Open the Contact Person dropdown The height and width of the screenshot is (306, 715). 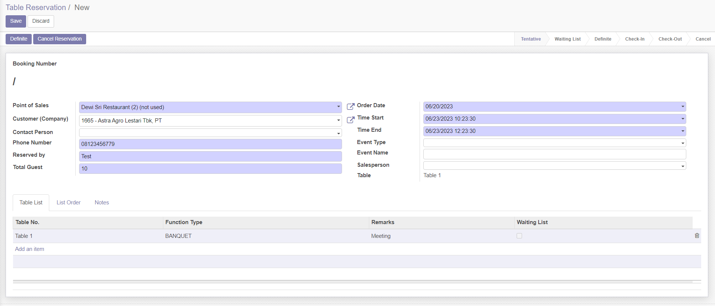tap(338, 133)
